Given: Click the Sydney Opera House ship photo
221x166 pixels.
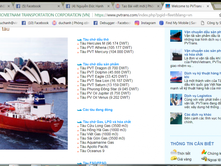Looking at the screenshot, I should point(33,94).
